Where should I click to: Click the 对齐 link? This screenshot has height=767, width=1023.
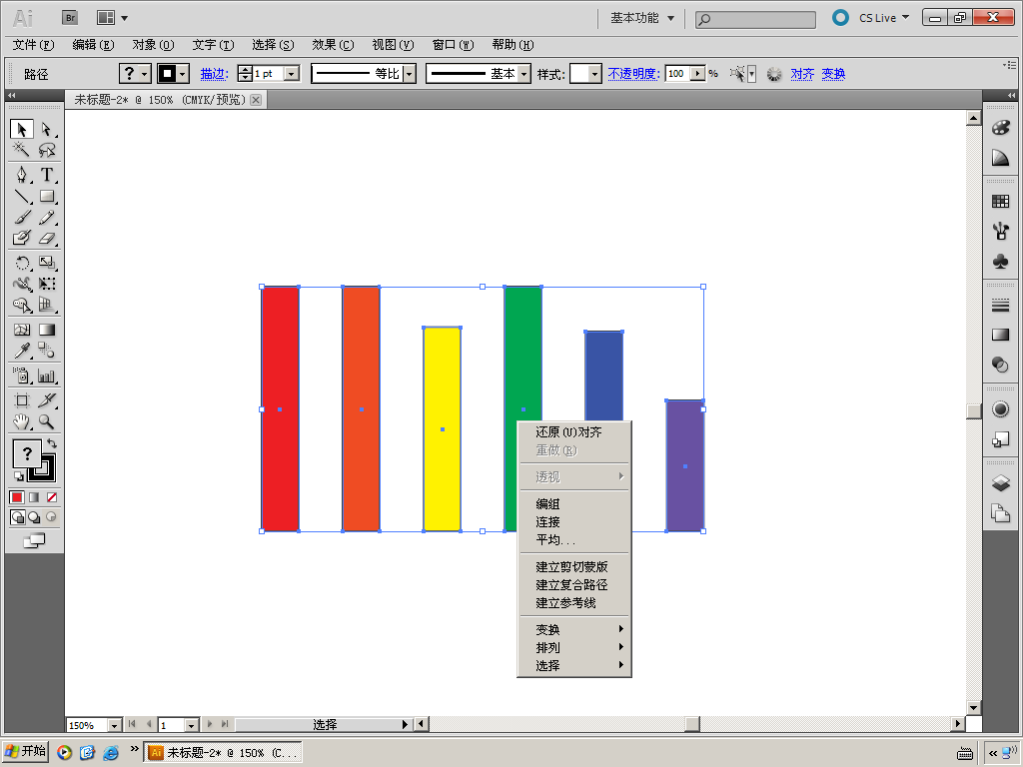tap(802, 74)
